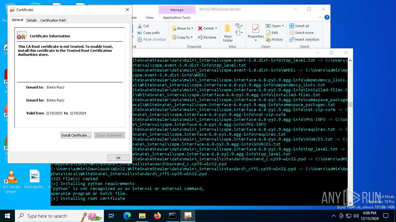The height and width of the screenshot is (222, 396).
Task: Switch to the General certificate tab
Action: tap(17, 20)
